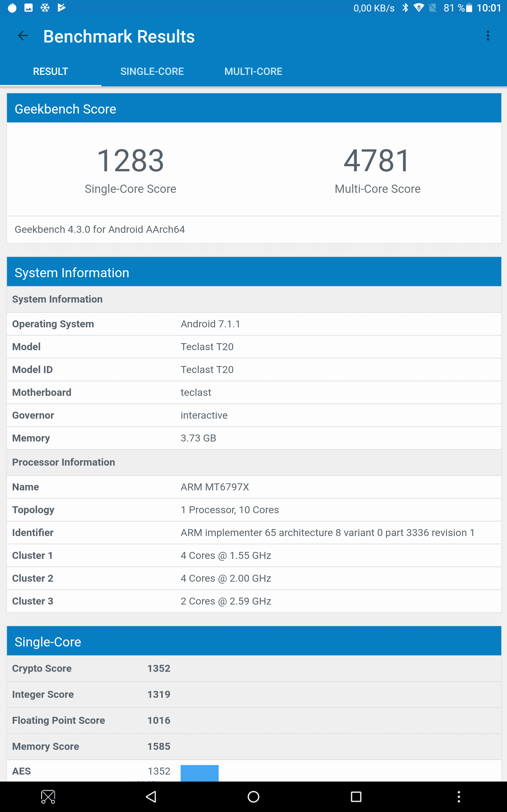Tap the Memory Score 1585 row
This screenshot has height=812, width=507.
tap(254, 747)
